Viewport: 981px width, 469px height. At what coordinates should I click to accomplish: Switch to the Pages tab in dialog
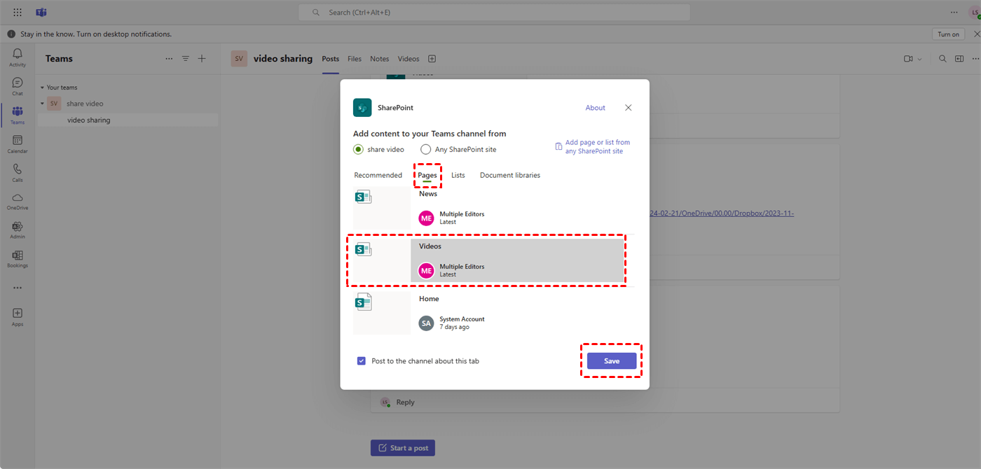pos(427,175)
